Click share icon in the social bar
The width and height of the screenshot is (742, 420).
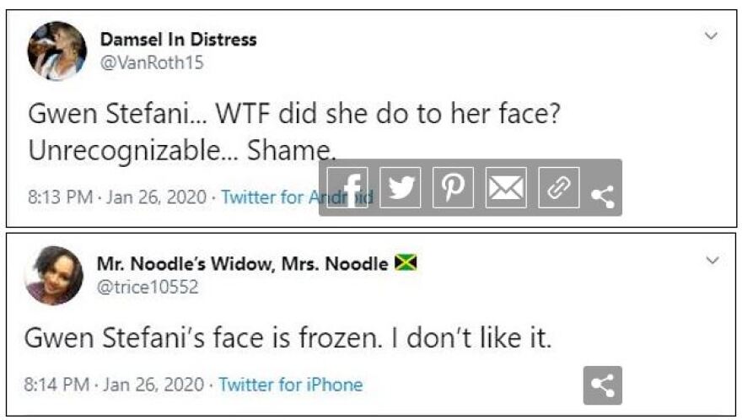click(602, 197)
